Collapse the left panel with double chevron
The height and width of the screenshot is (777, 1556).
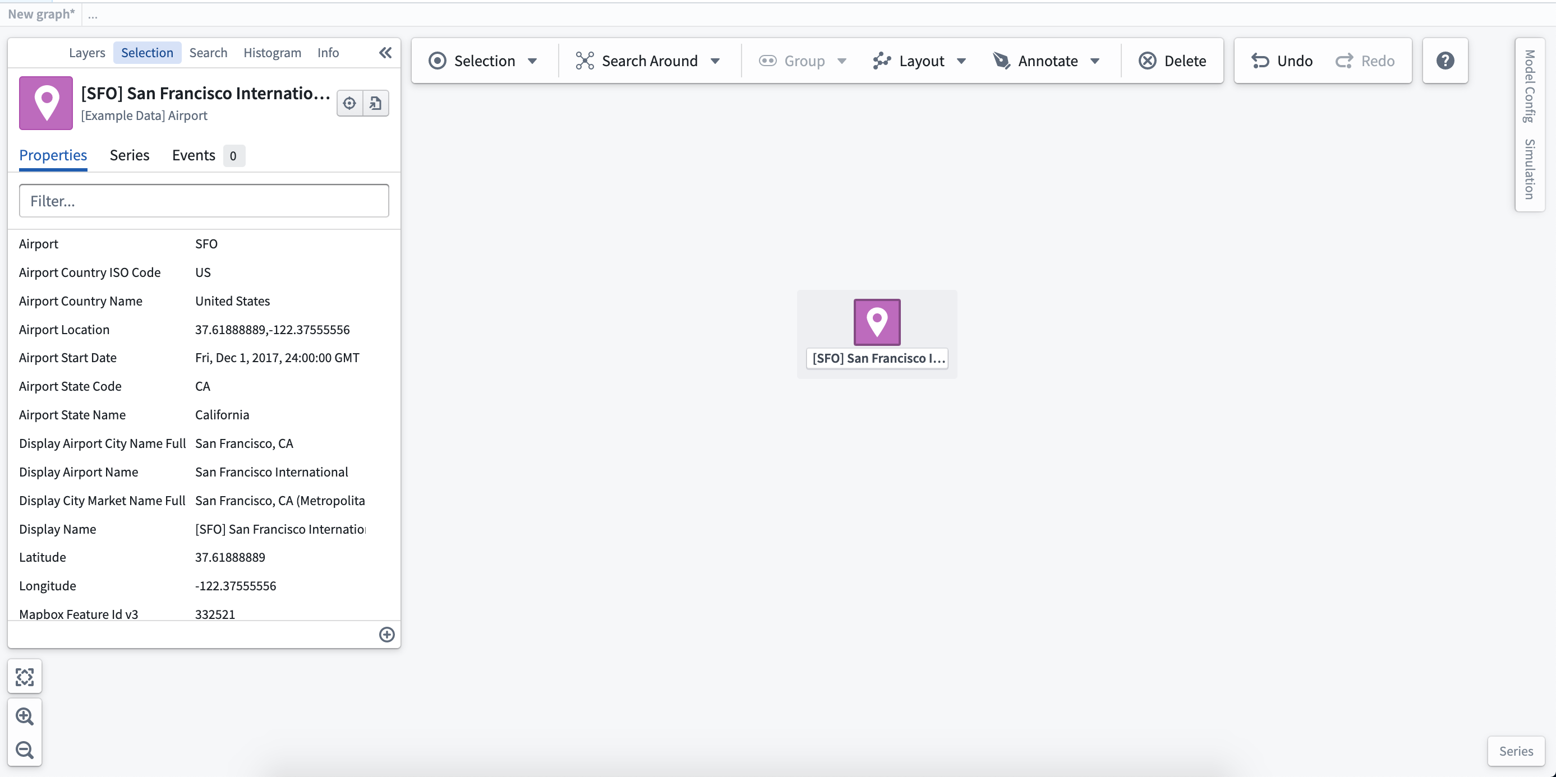click(385, 53)
